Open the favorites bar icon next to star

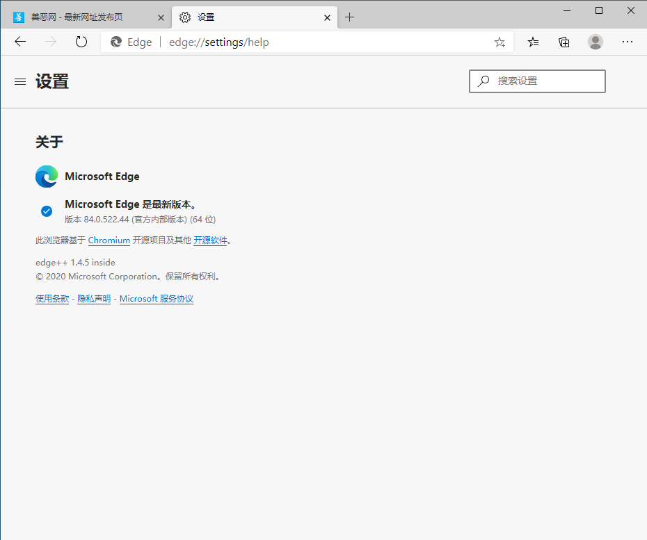[533, 42]
